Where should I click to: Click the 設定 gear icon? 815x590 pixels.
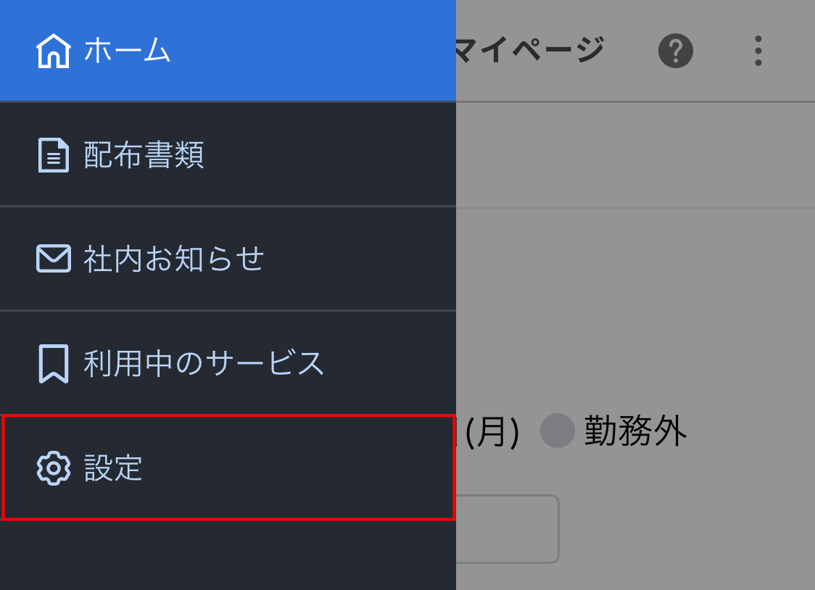click(x=53, y=468)
